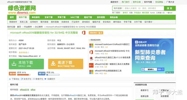Screen dimensions: 187x100
Task: Open the 苹果下载 navigation tab
Action: (x=62, y=17)
